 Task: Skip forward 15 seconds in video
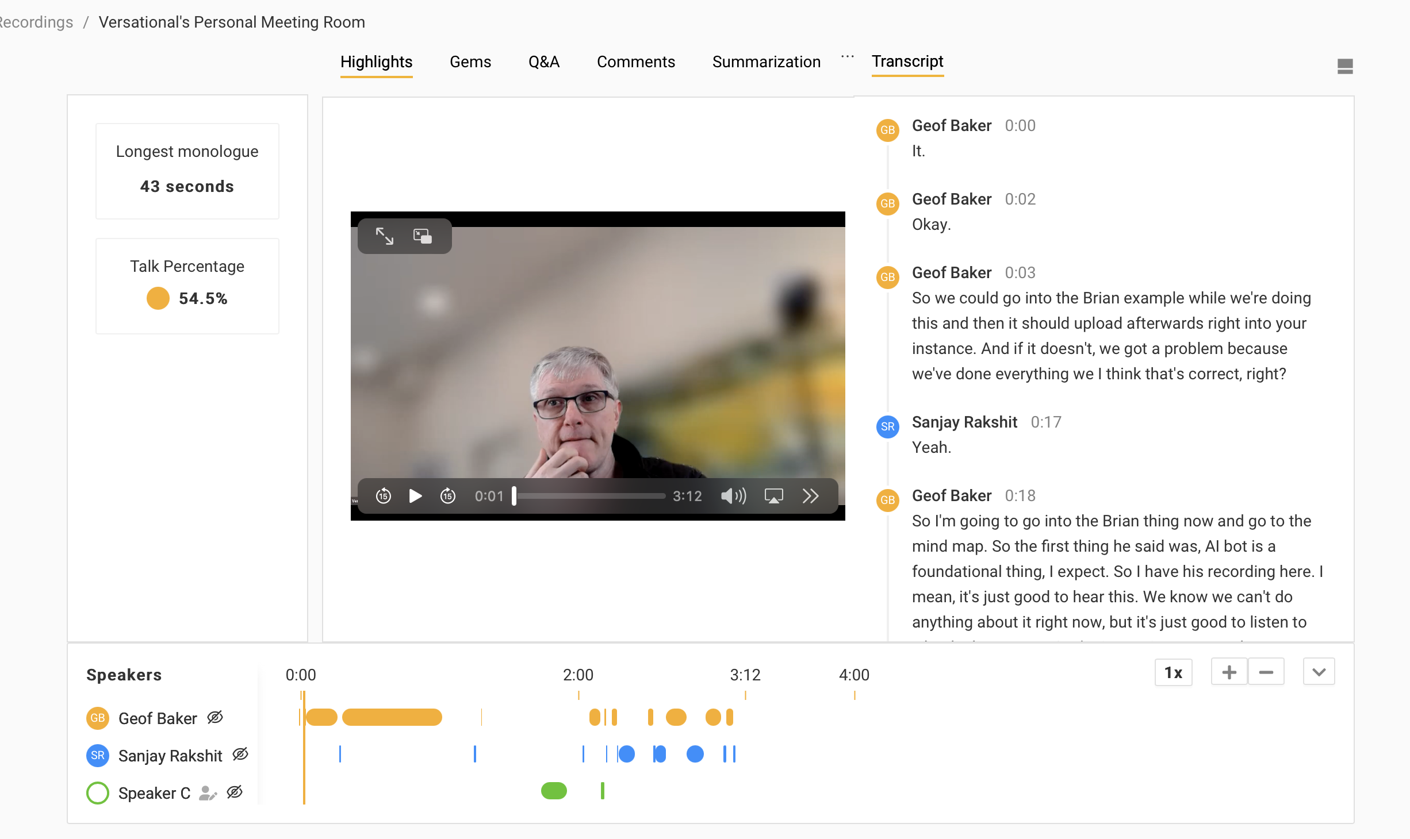(447, 495)
